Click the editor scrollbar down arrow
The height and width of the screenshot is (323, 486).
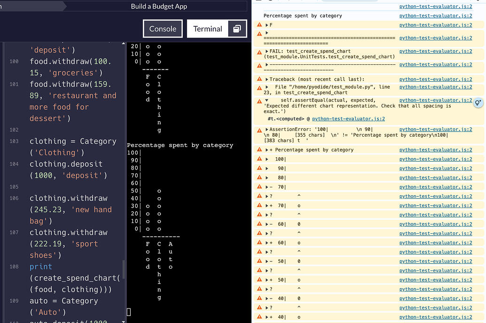coord(123,321)
